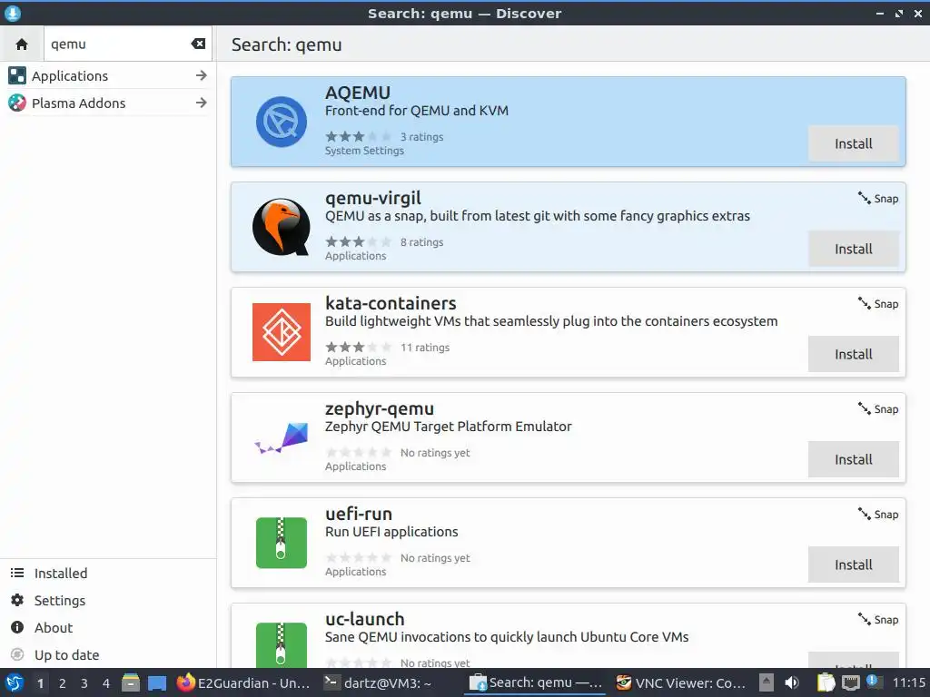Click the network icon in tray
Screen dimensions: 930x697
(850, 683)
